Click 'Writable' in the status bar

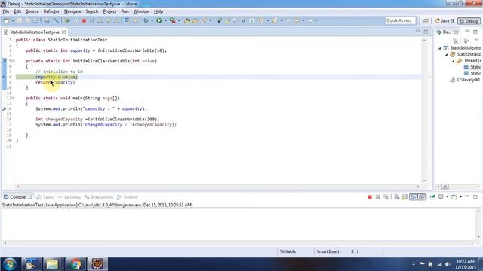pyautogui.click(x=288, y=251)
